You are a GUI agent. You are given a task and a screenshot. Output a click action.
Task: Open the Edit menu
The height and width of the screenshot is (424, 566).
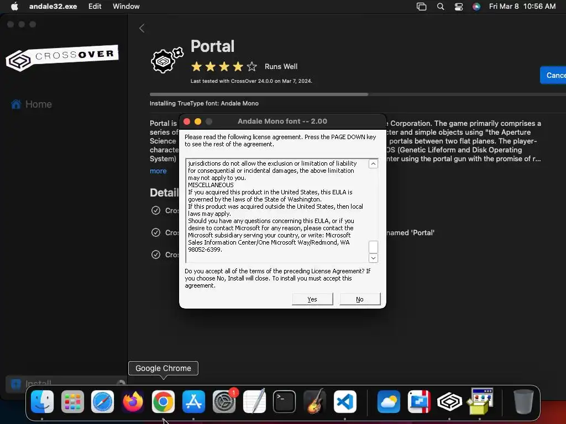point(95,6)
